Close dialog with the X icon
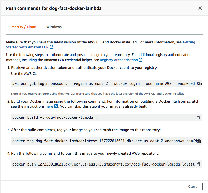 [x=200, y=8]
